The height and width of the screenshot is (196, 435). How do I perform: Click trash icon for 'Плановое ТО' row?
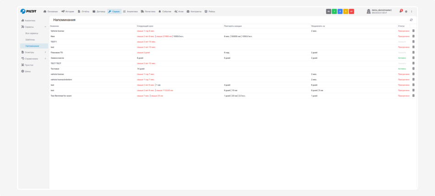413,53
